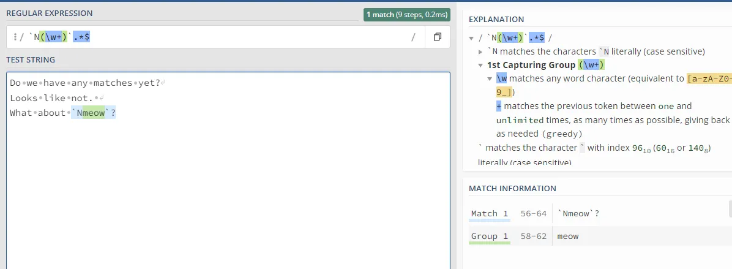
Task: Open the regex delimiter options dots
Action: [15, 37]
